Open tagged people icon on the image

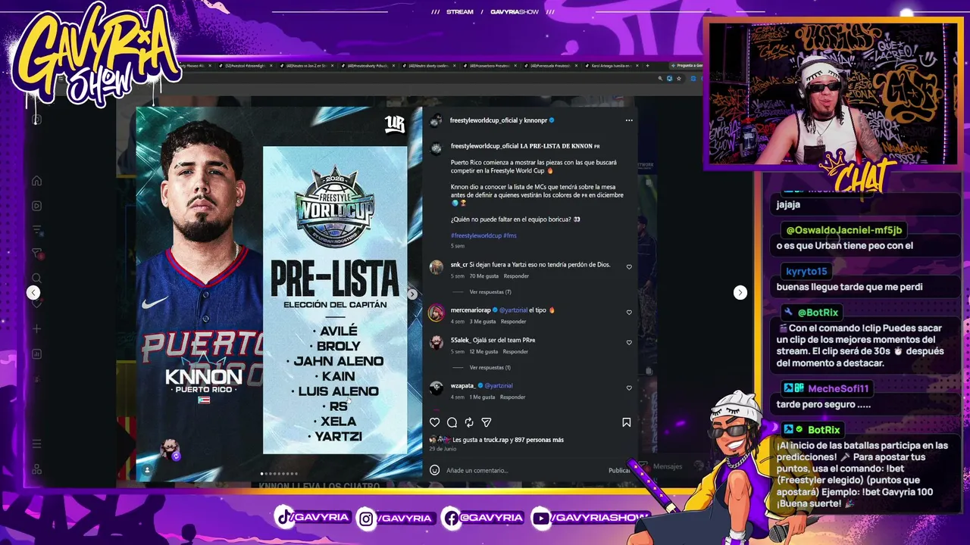pyautogui.click(x=147, y=470)
